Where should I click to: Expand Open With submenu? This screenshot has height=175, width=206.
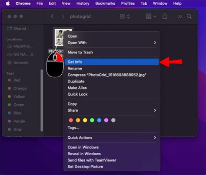point(112,43)
